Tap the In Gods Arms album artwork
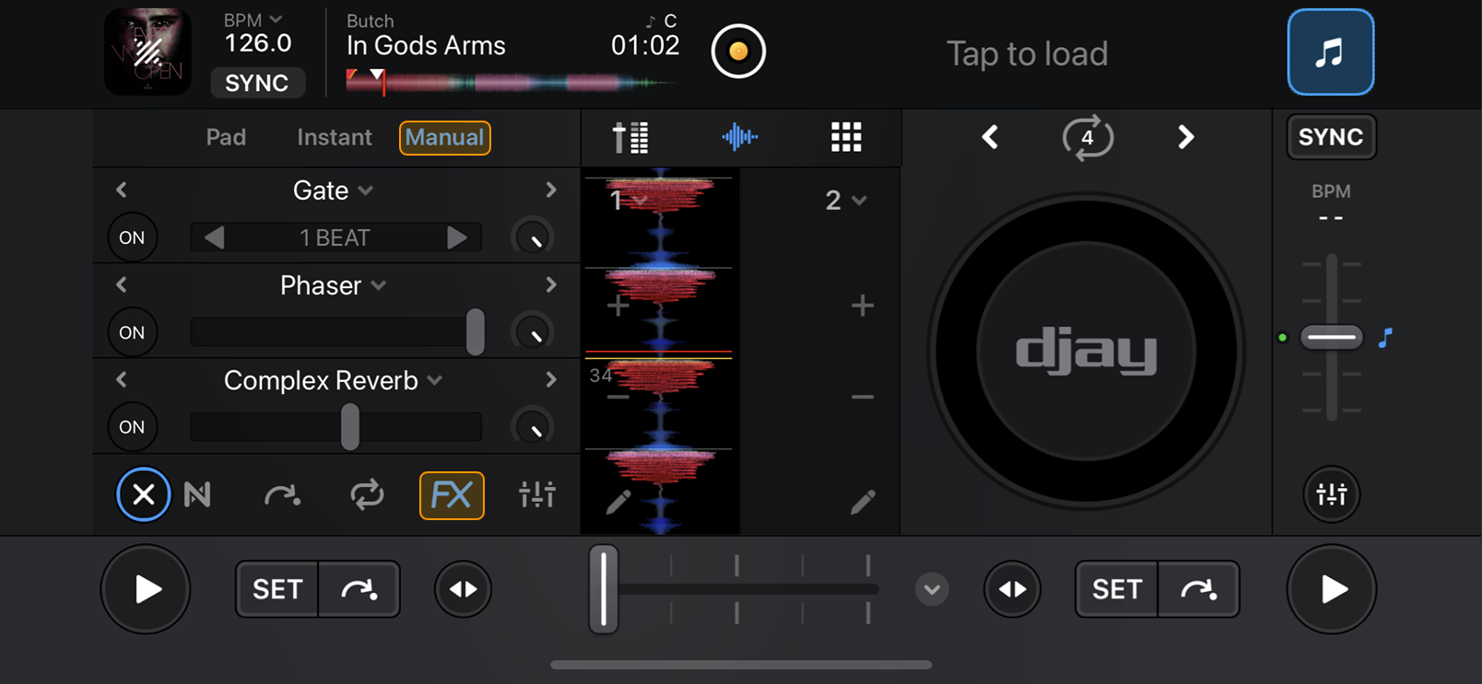The image size is (1482, 684). [147, 52]
